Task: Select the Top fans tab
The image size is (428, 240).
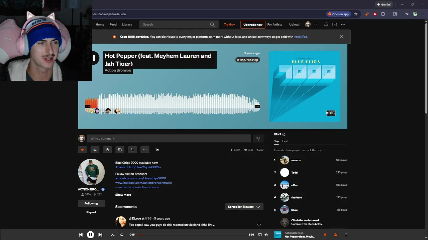Action: click(x=277, y=141)
